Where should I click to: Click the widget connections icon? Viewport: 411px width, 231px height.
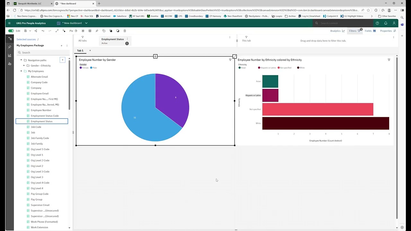coord(64,31)
